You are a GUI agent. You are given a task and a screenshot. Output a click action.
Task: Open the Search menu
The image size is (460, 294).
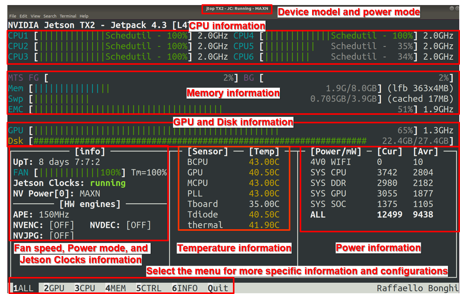coord(50,16)
